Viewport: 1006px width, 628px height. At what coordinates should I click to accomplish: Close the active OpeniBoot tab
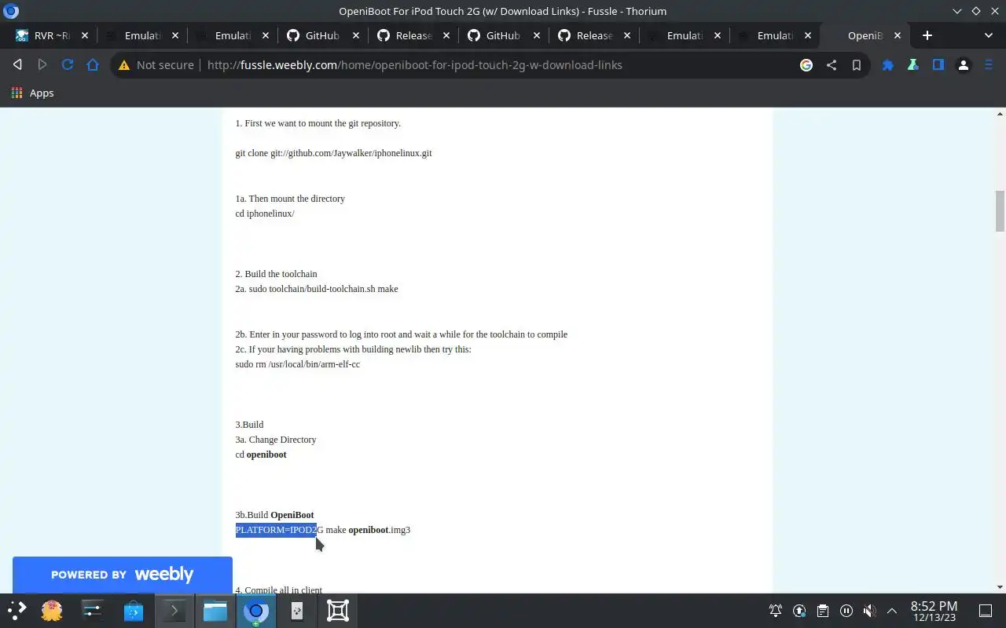pyautogui.click(x=898, y=35)
